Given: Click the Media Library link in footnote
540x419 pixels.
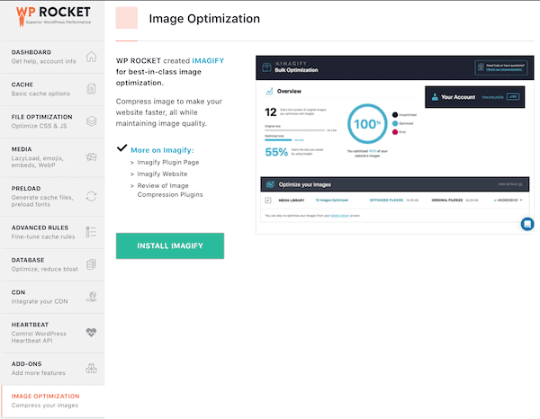Looking at the screenshot, I should (340, 216).
